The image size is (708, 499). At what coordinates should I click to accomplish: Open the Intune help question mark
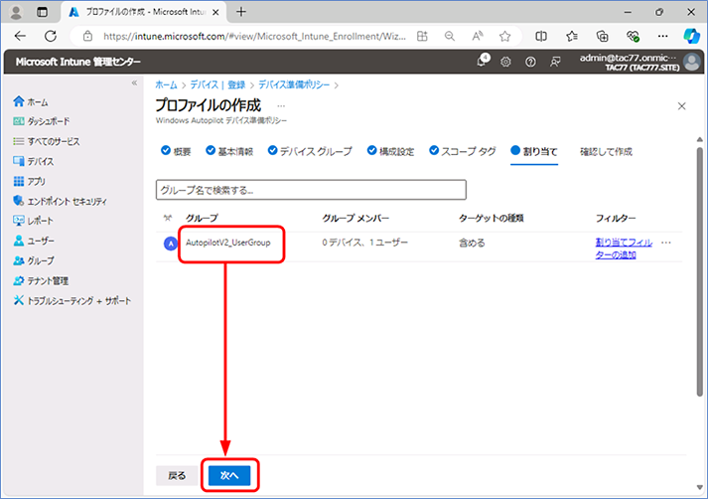(530, 62)
